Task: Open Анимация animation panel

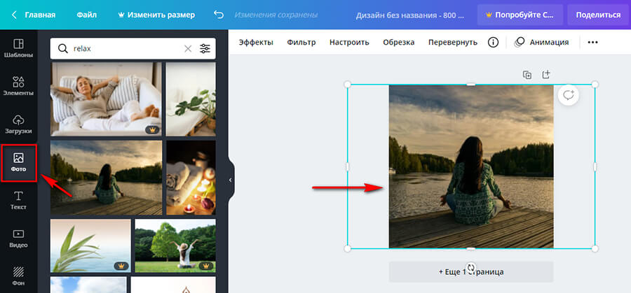Action: tap(542, 42)
